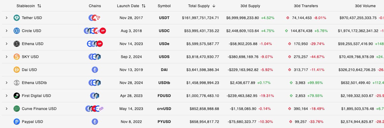This screenshot has height=128, width=384.
Task: Click the OP chain icon in Circle USD row
Action: 103,31
